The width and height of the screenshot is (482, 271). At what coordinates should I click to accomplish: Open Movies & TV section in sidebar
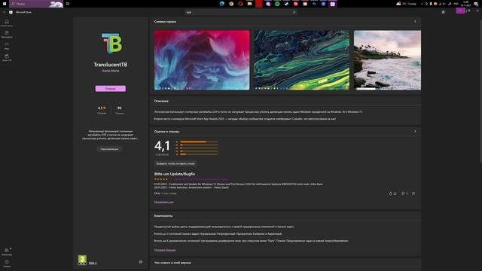tap(7, 57)
